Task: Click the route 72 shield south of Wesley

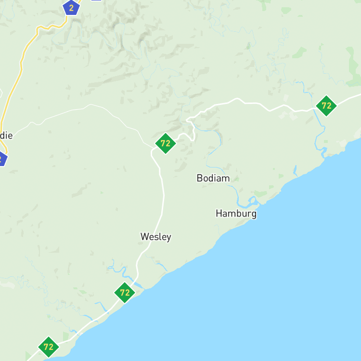Action: [x=125, y=293]
